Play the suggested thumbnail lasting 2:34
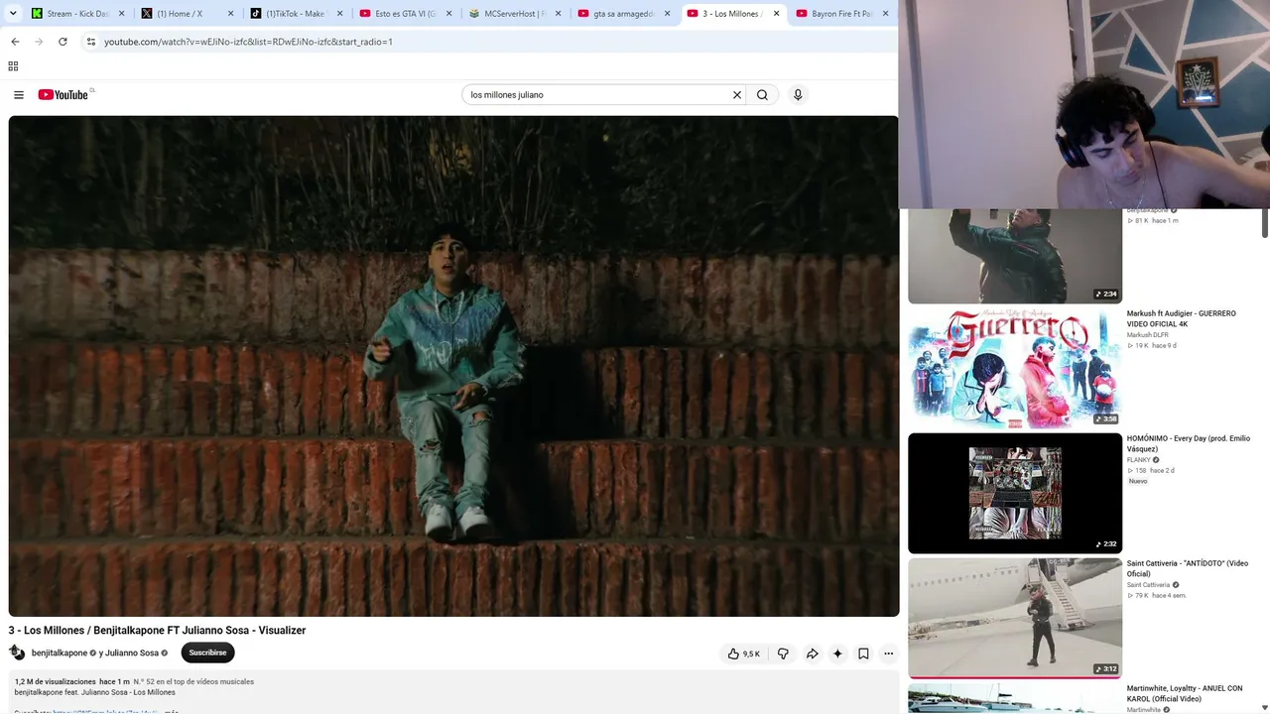 point(1015,256)
